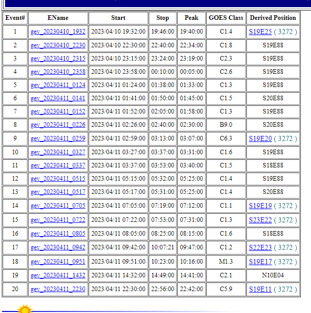Open event link gev_20230411_0337
This screenshot has height=313, width=311.
58,165
